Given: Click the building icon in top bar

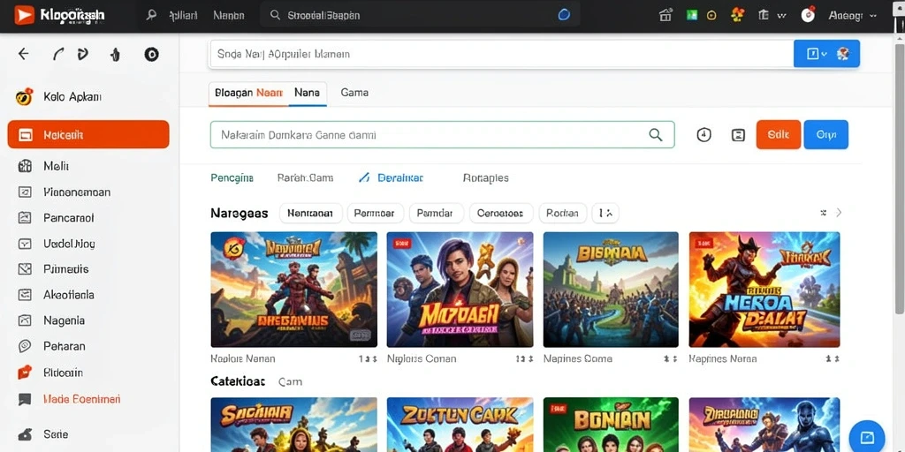Looking at the screenshot, I should click(764, 16).
